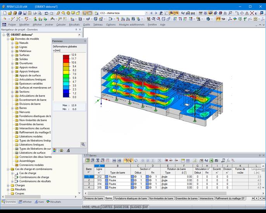Open the factors tab icon in Panneau

(61, 151)
